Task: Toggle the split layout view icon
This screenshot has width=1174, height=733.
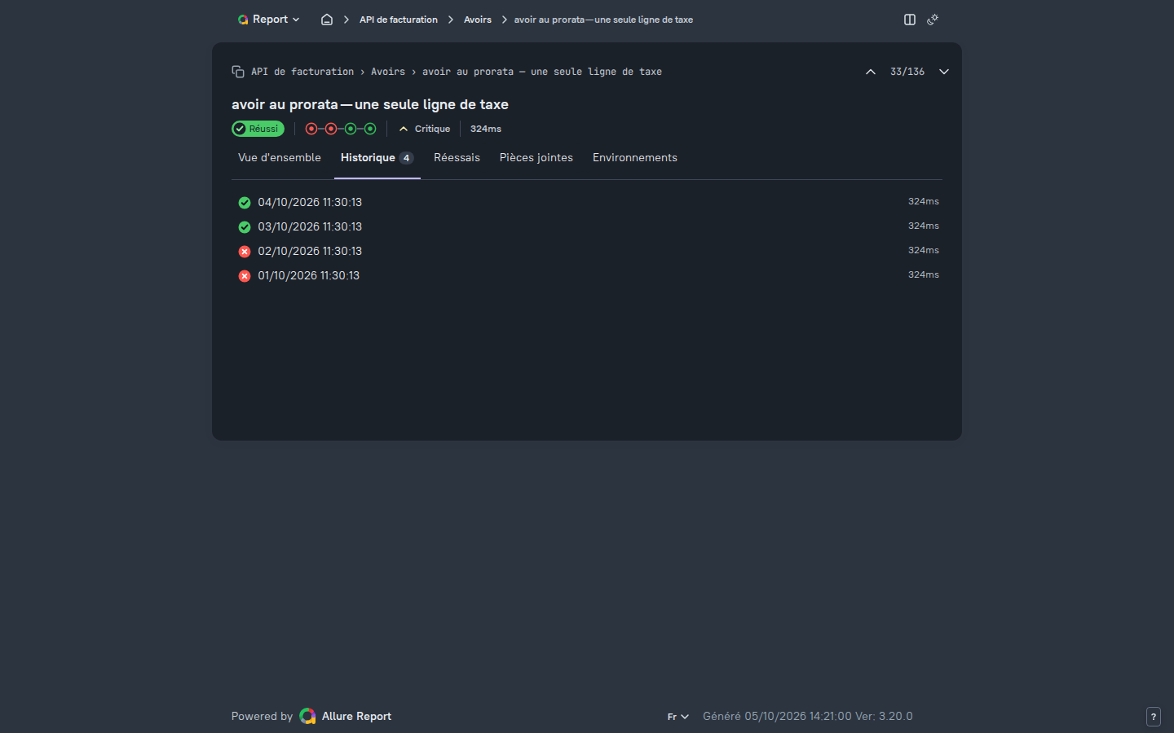Action: pyautogui.click(x=910, y=20)
